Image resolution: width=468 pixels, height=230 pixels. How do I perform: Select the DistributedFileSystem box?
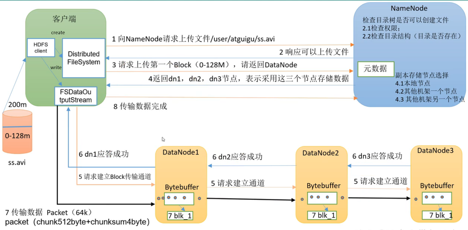click(x=84, y=58)
